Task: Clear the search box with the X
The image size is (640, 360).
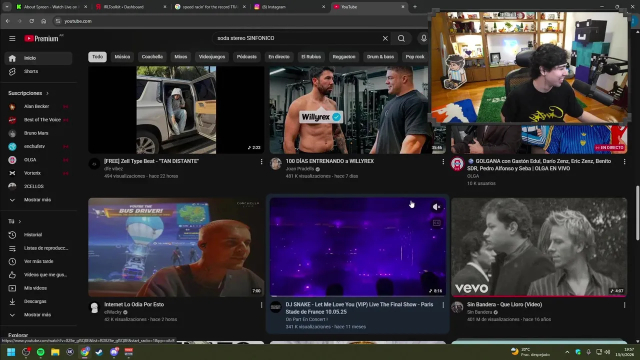Action: [x=385, y=38]
